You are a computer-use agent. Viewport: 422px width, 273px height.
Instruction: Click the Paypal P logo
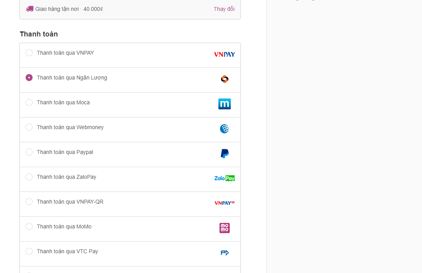pos(225,154)
